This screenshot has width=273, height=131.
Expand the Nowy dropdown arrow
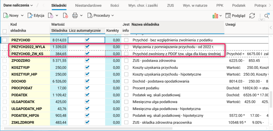click(x=22, y=16)
